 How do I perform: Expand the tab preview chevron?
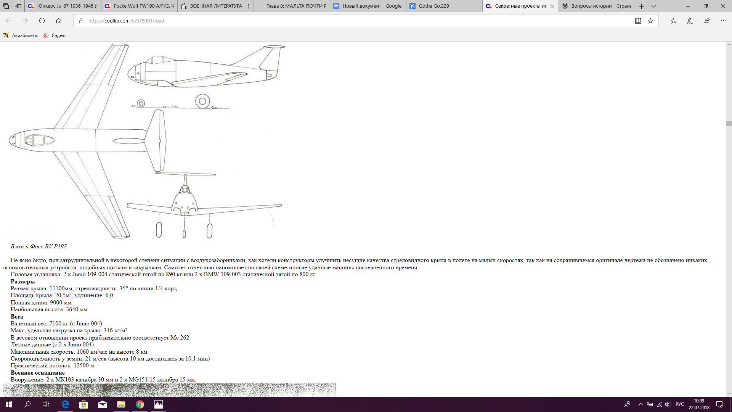(x=653, y=6)
